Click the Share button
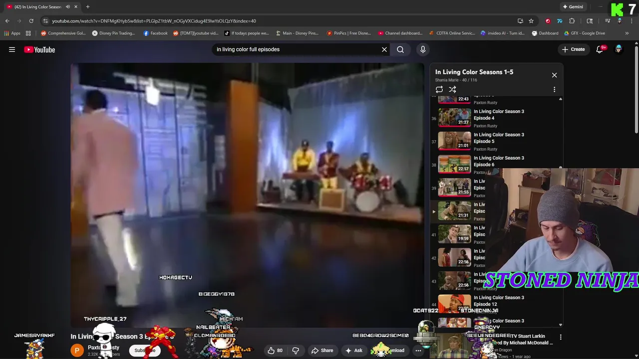The image size is (639, 359). coord(322,351)
